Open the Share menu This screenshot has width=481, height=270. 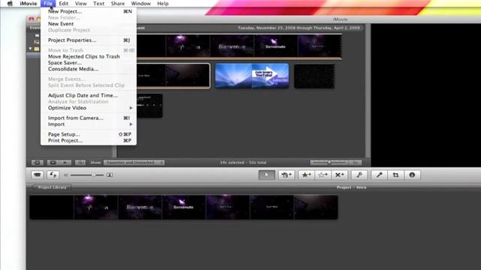[118, 4]
